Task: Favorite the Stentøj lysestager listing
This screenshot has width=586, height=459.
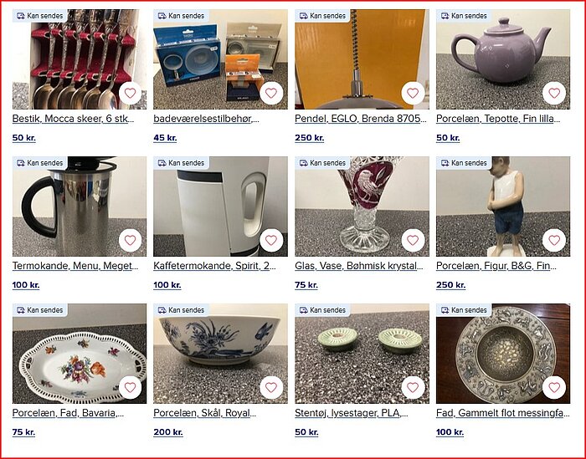Action: click(x=413, y=387)
